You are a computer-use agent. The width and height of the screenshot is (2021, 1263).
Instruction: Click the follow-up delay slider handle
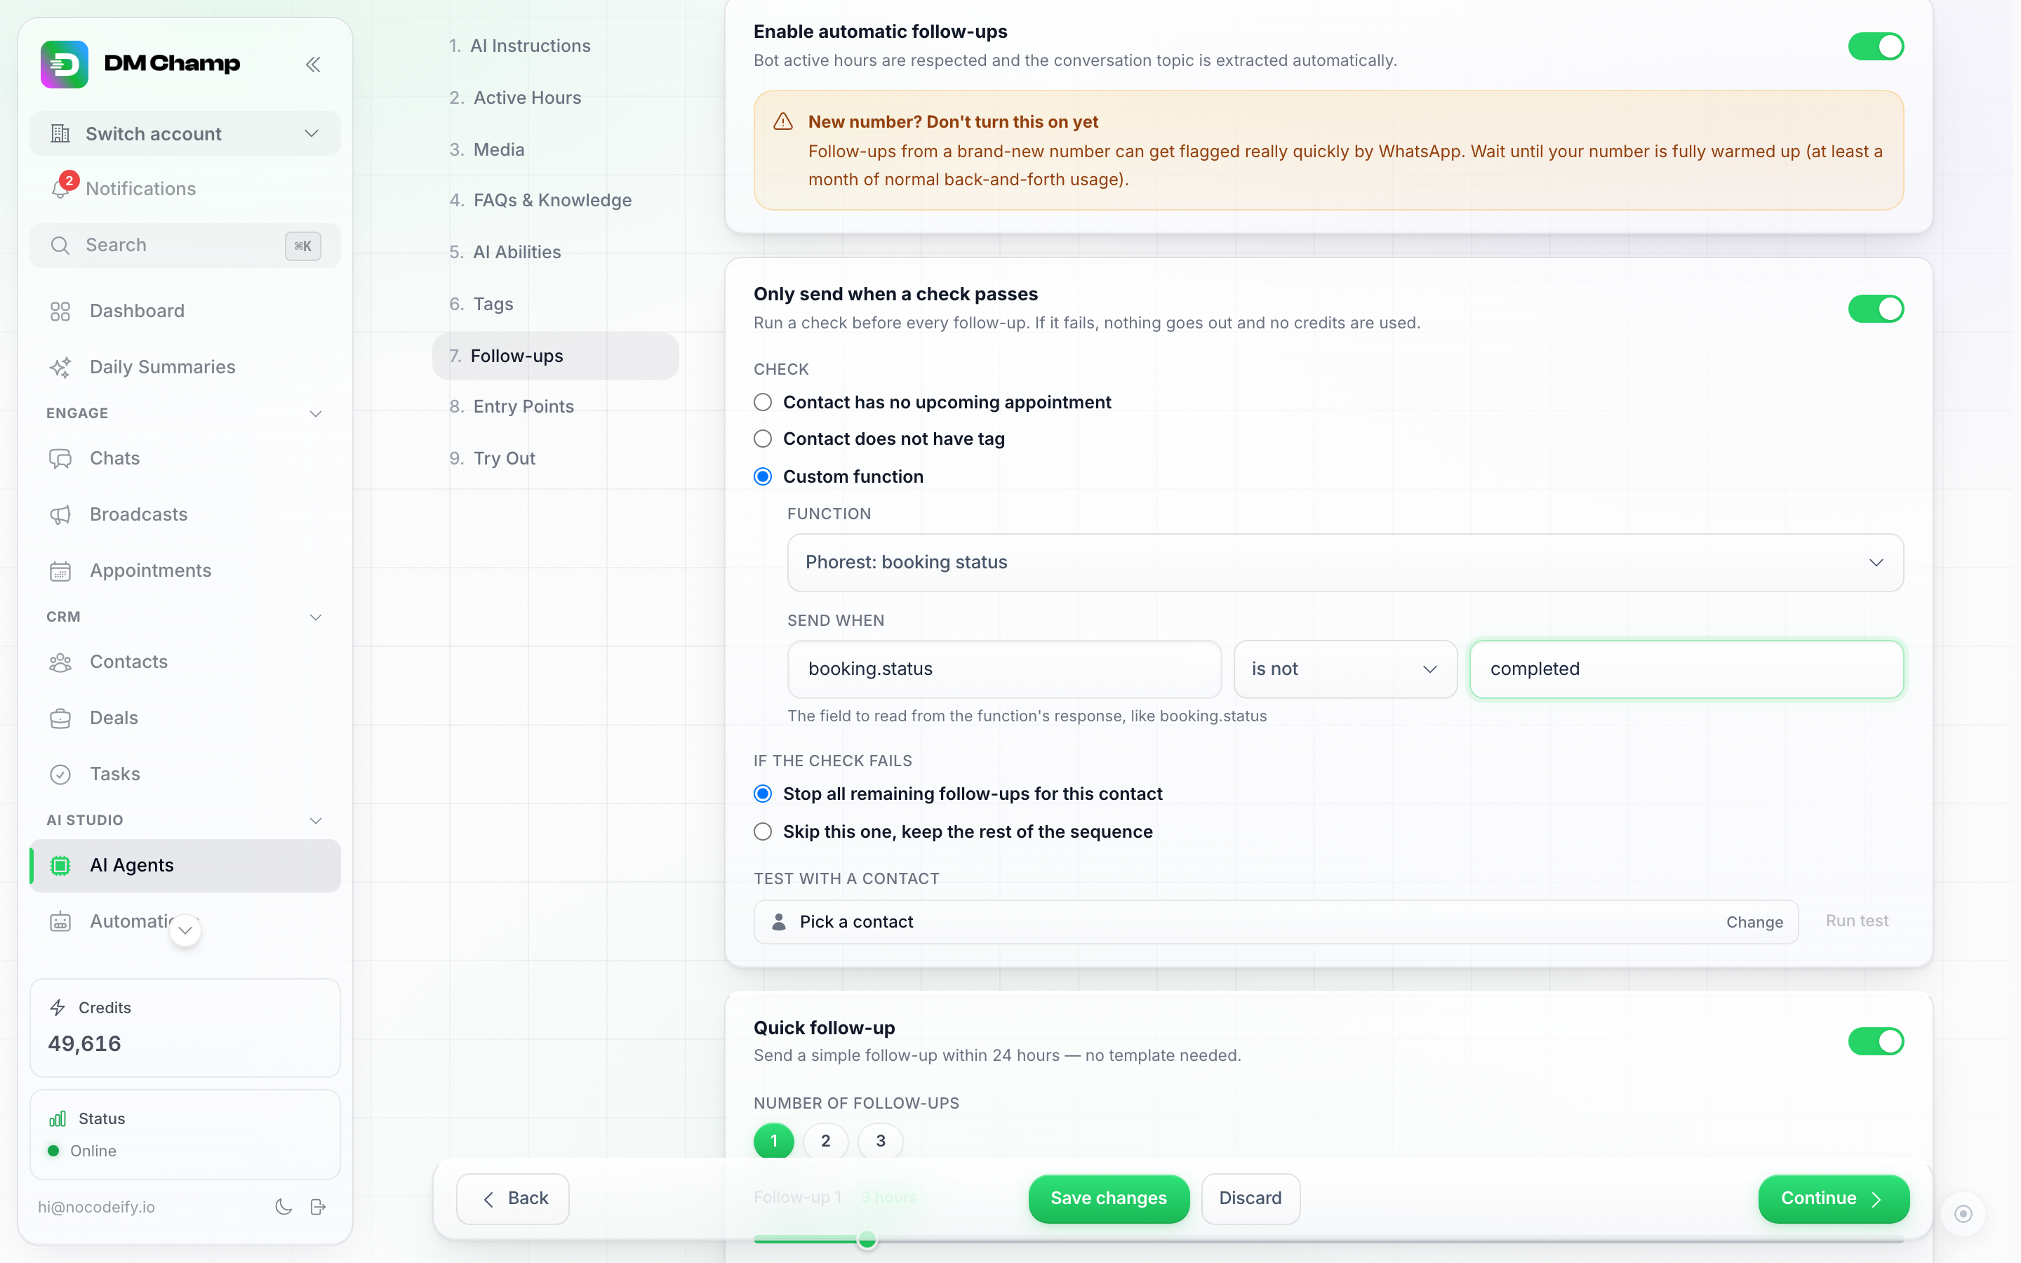click(x=867, y=1240)
